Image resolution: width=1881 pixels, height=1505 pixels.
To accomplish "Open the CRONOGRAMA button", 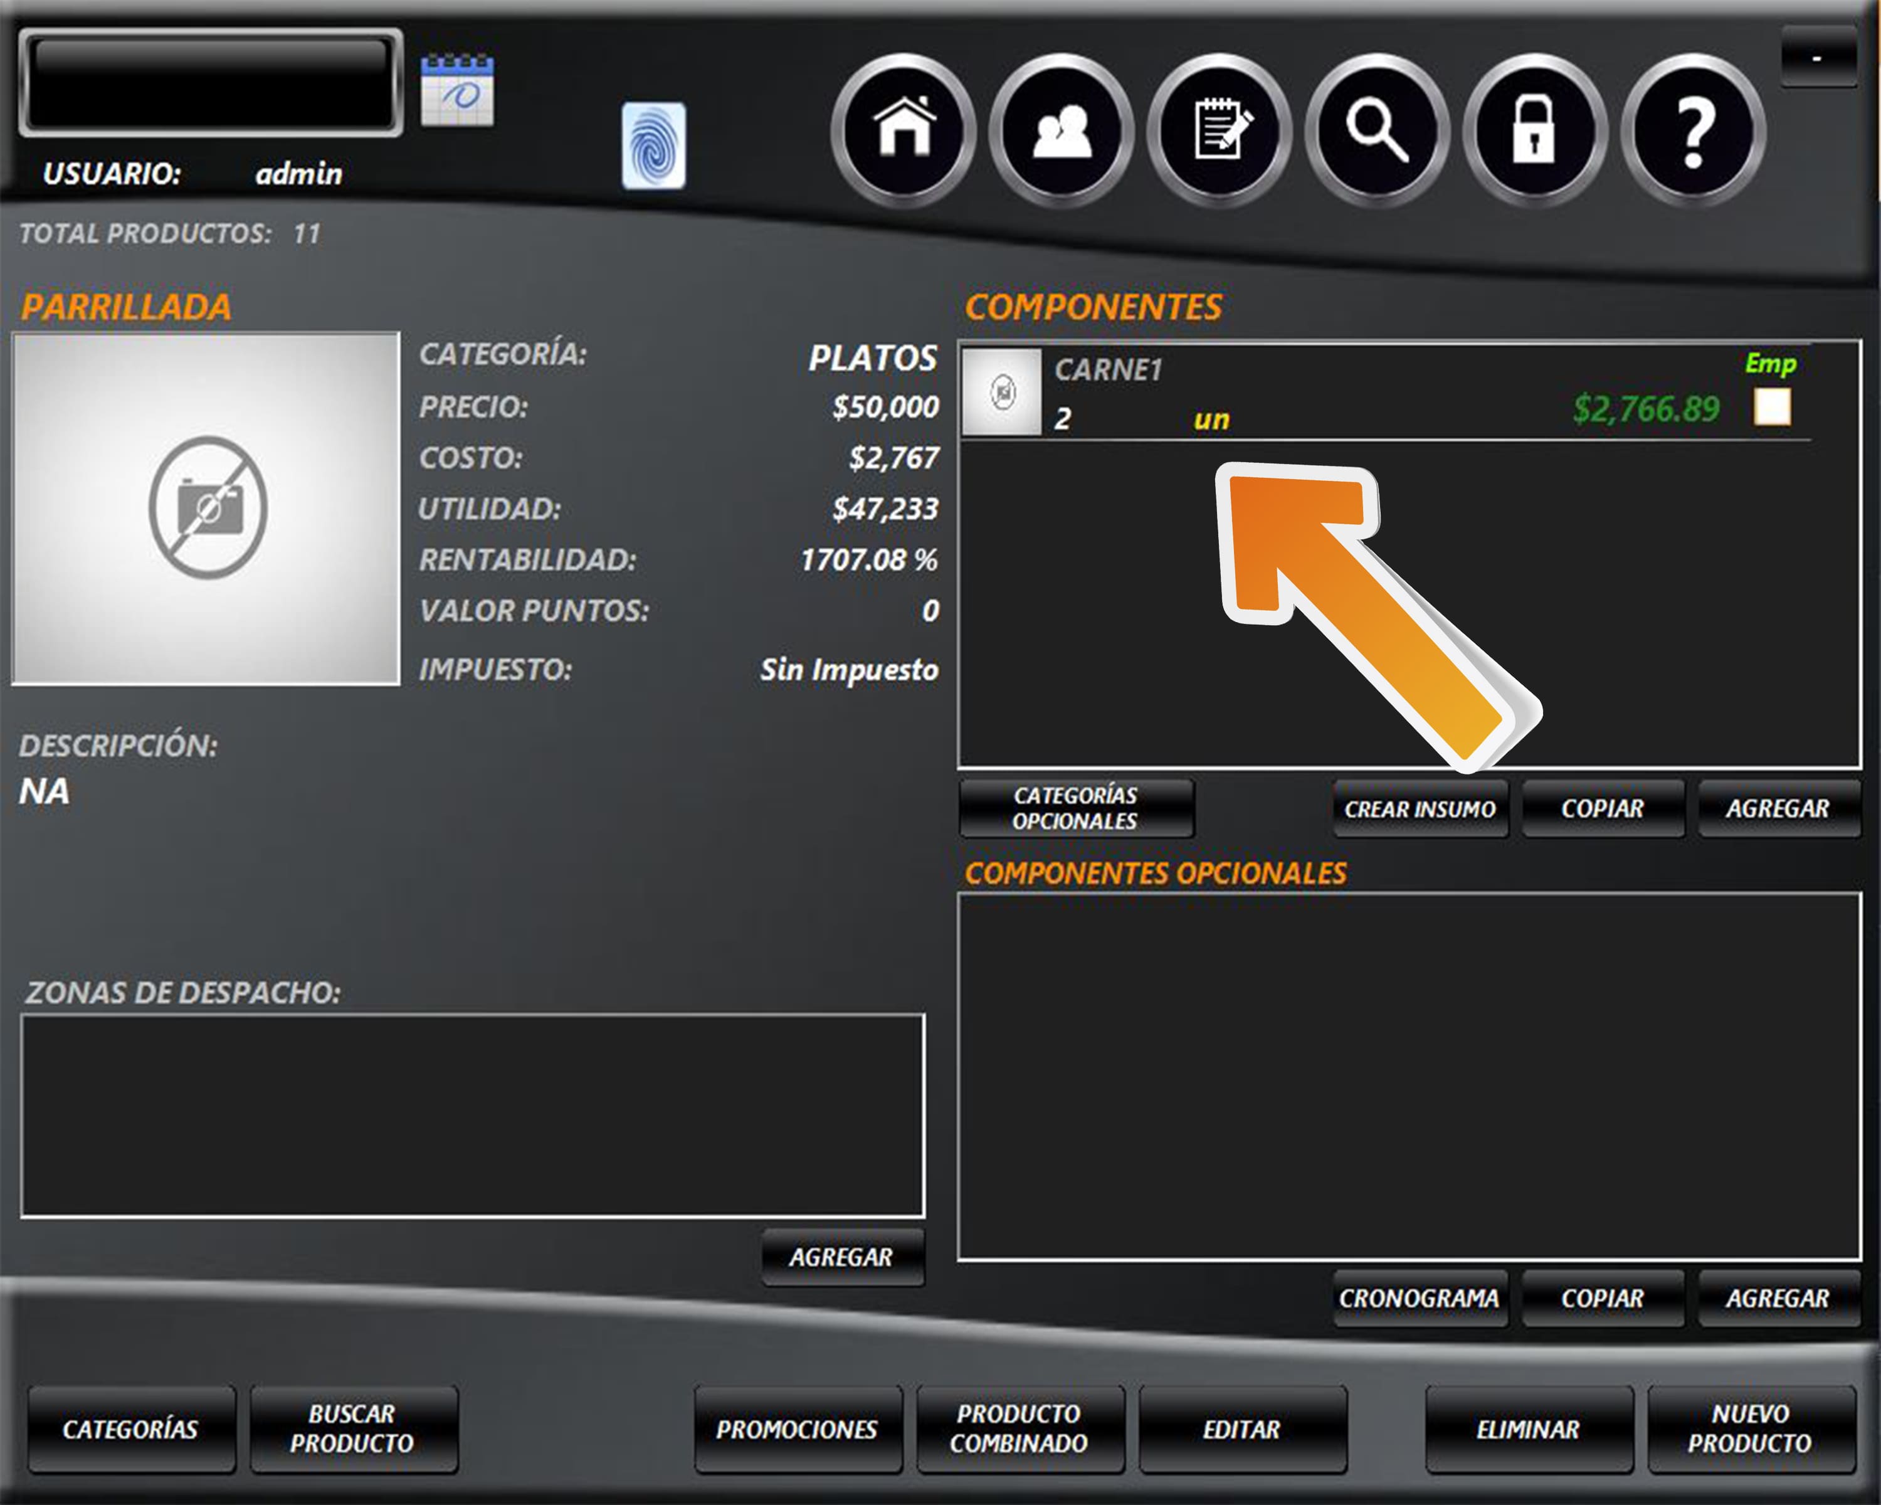I will [1420, 1298].
